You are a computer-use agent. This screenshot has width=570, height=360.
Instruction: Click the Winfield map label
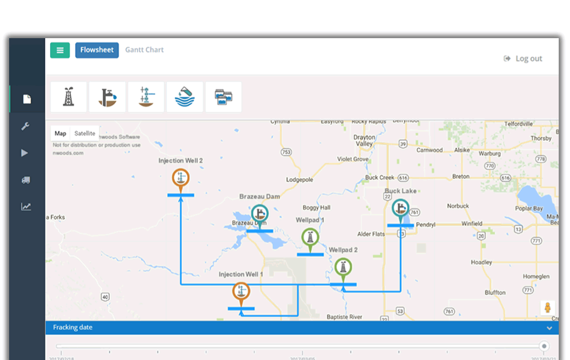point(472,224)
